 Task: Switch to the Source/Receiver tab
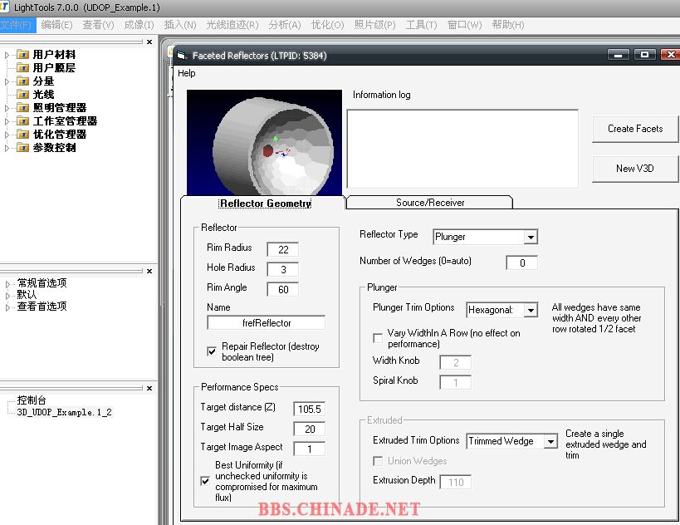pyautogui.click(x=430, y=203)
